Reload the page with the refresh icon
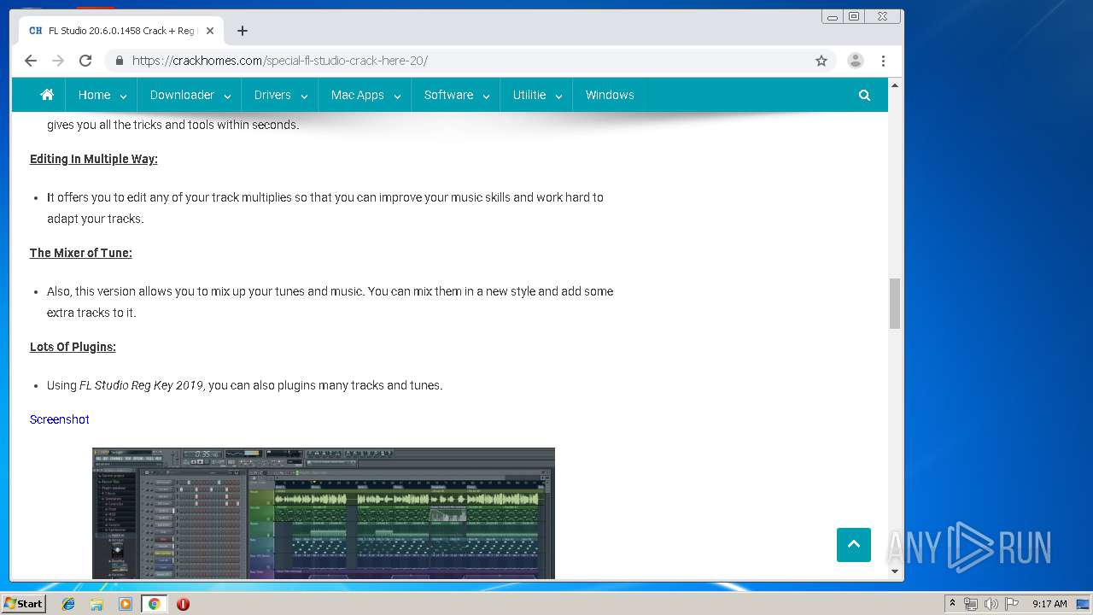The height and width of the screenshot is (615, 1093). 85,61
